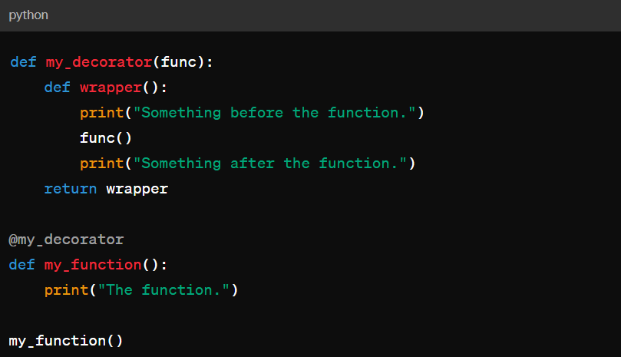621x357 pixels.
Task: Click the wrapper function name definition
Action: [111, 88]
